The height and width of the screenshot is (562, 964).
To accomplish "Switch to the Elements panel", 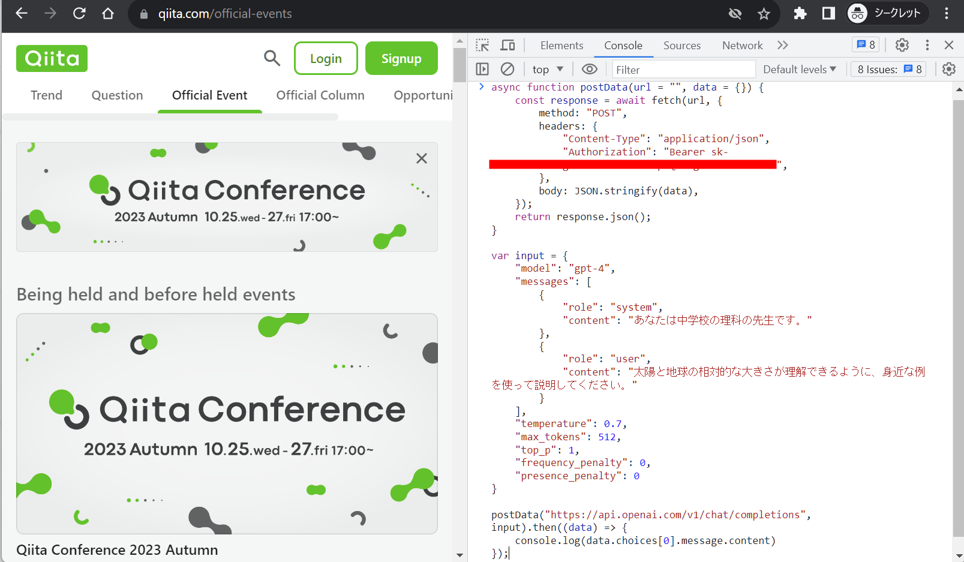I will click(561, 46).
